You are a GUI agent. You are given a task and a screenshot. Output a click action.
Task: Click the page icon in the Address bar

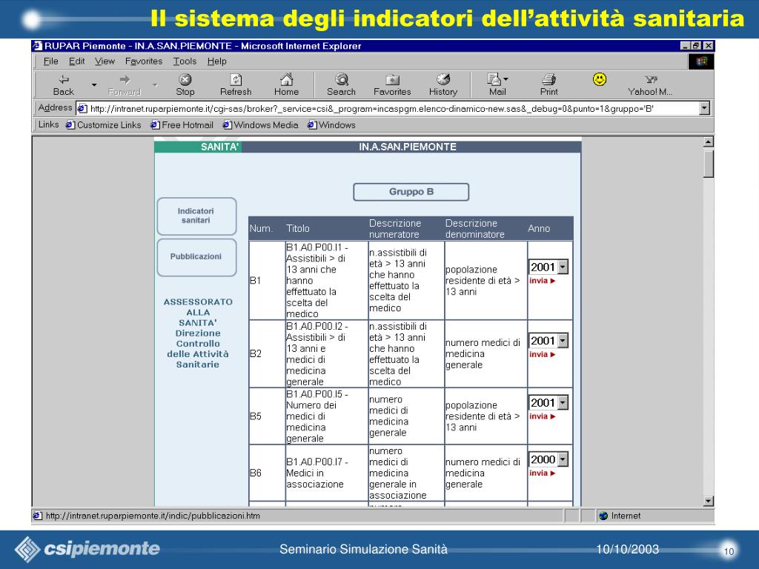coord(82,108)
